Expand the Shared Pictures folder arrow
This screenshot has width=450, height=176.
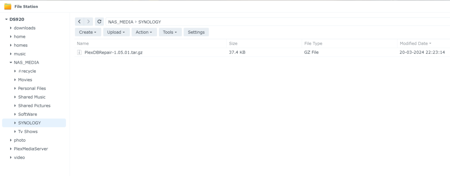pos(15,106)
